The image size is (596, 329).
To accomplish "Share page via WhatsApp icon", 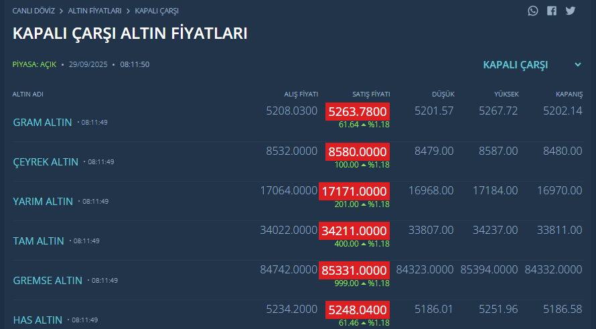I will click(533, 11).
